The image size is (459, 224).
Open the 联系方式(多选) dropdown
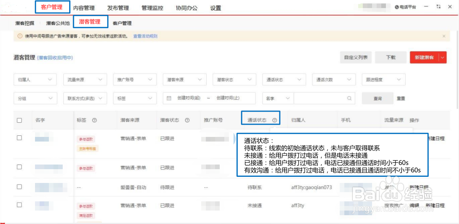[85, 98]
